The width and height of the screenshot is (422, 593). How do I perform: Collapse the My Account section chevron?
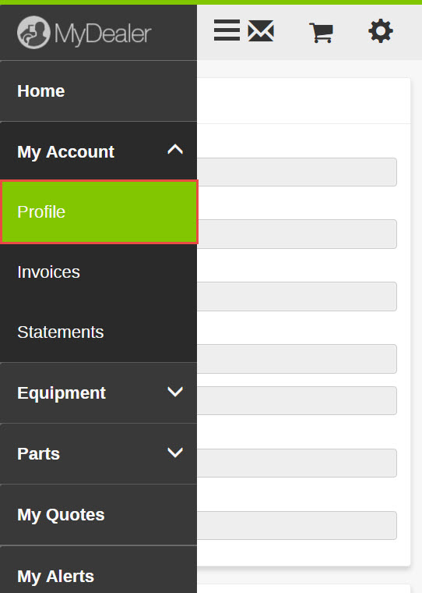pyautogui.click(x=175, y=149)
